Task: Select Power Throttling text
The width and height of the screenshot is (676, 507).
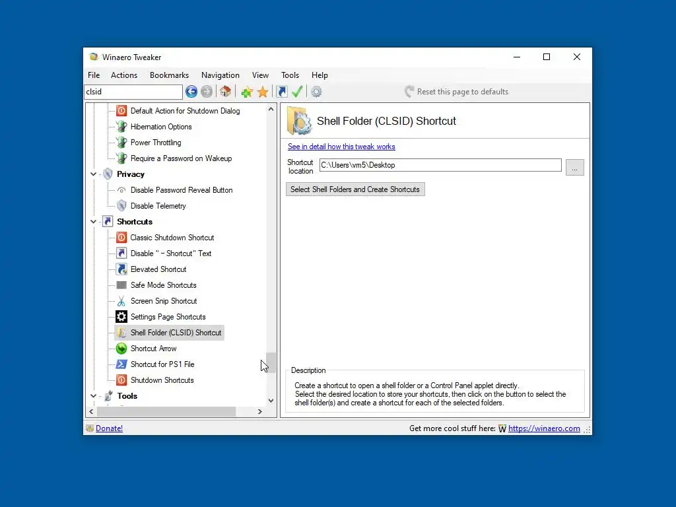Action: [156, 143]
